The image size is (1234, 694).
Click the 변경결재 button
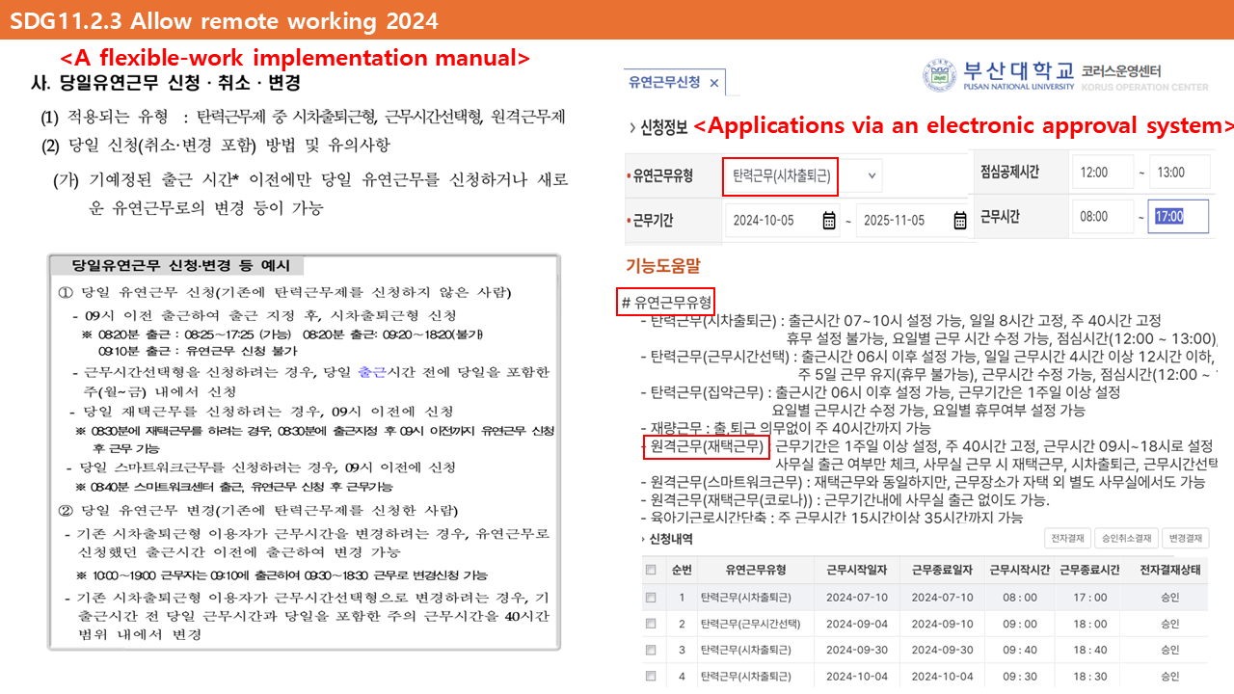click(x=1185, y=539)
